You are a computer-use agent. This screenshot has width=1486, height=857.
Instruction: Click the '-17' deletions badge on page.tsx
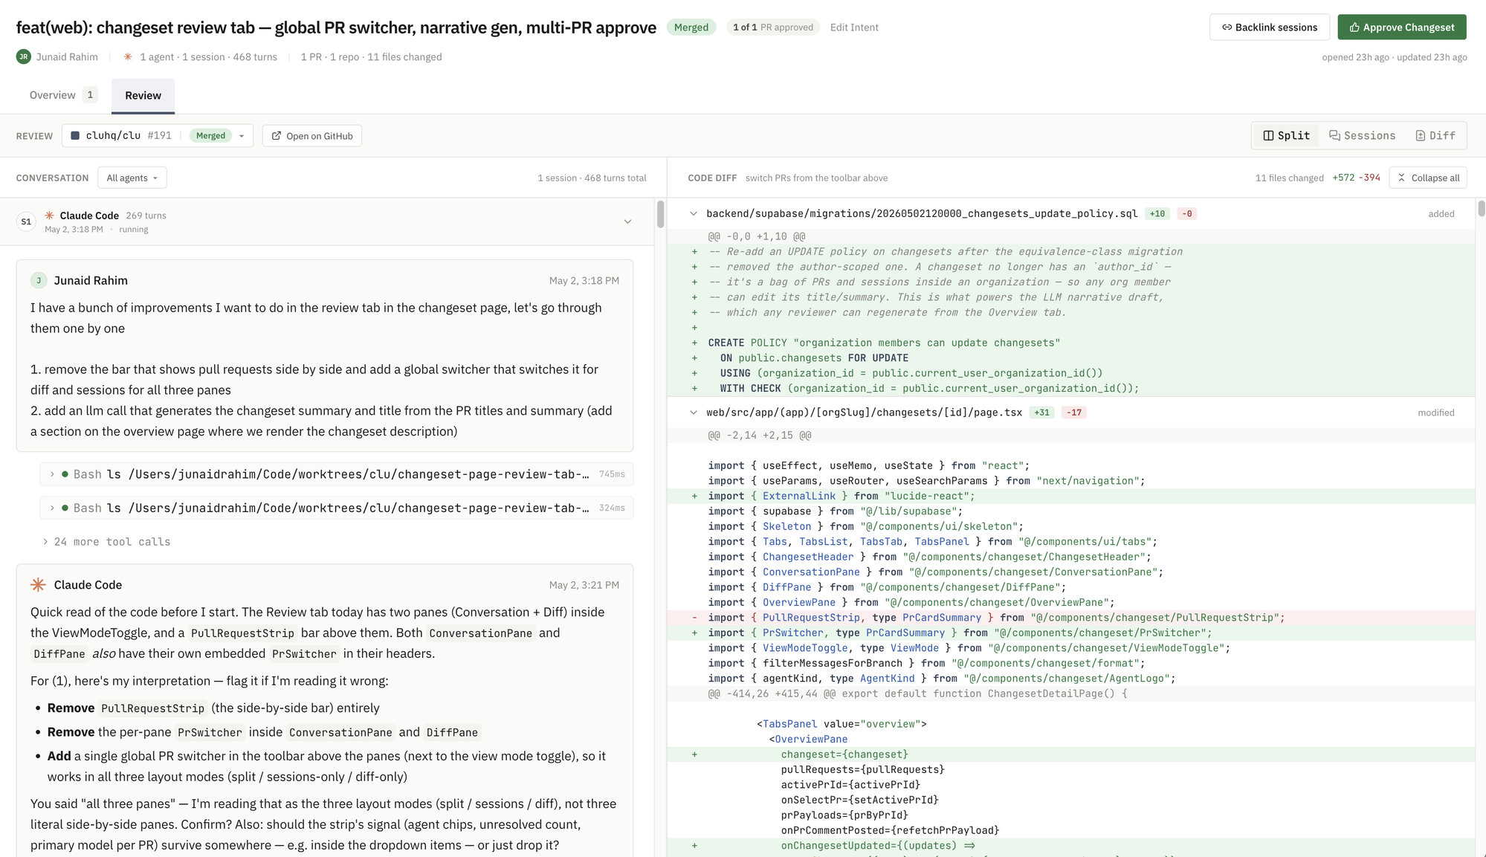[1074, 413]
